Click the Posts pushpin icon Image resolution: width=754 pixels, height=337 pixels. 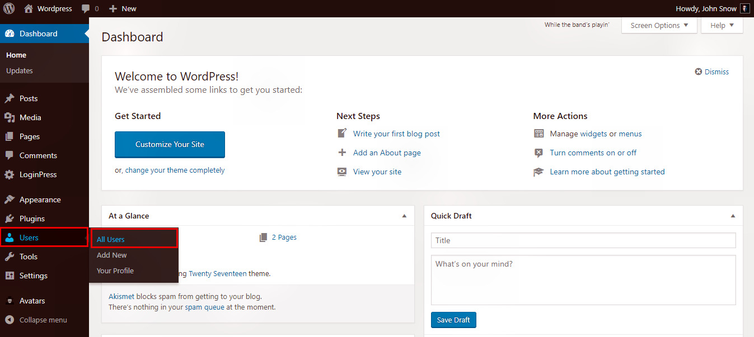click(10, 98)
